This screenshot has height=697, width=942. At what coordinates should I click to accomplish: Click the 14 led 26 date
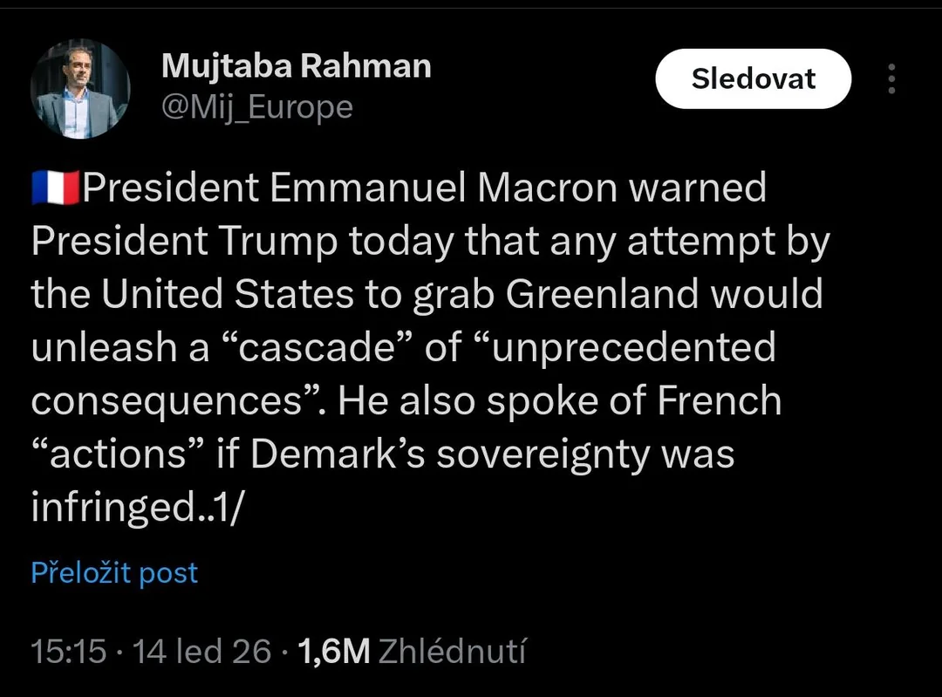point(201,651)
